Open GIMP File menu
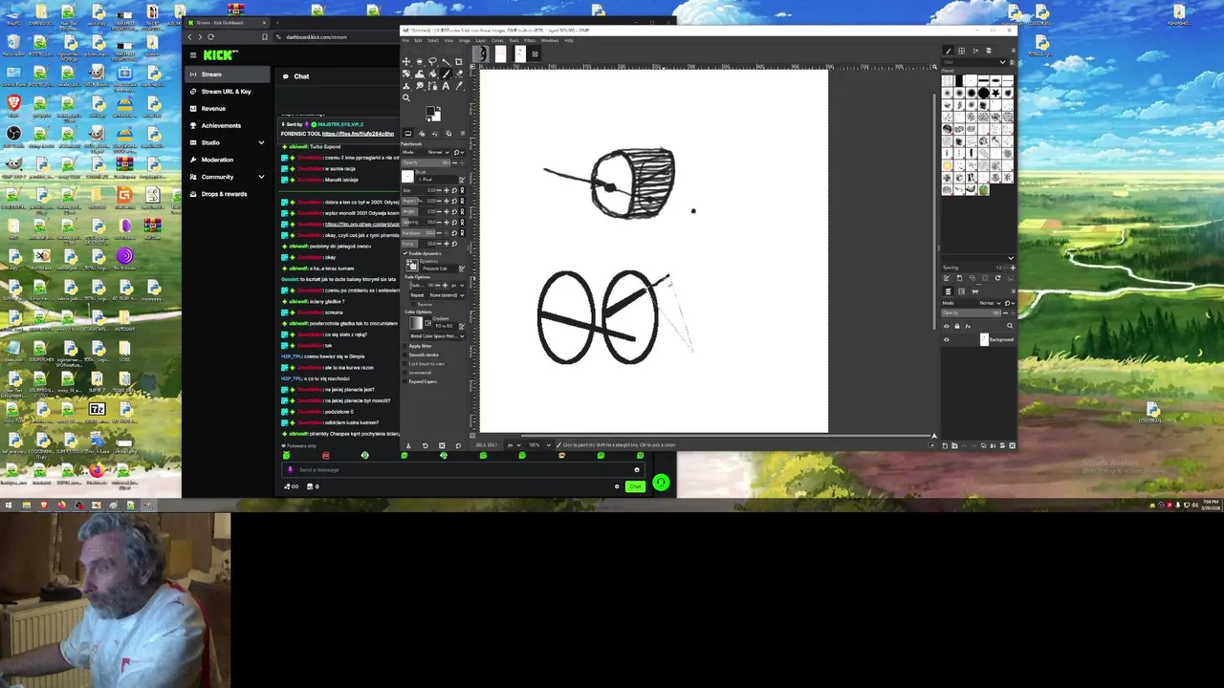Image resolution: width=1224 pixels, height=688 pixels. click(x=405, y=40)
